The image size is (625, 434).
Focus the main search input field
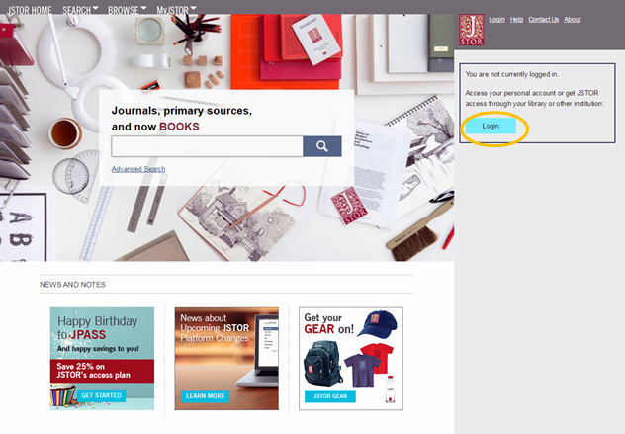[x=208, y=146]
